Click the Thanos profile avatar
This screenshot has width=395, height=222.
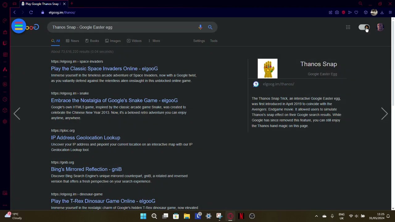[x=380, y=27]
